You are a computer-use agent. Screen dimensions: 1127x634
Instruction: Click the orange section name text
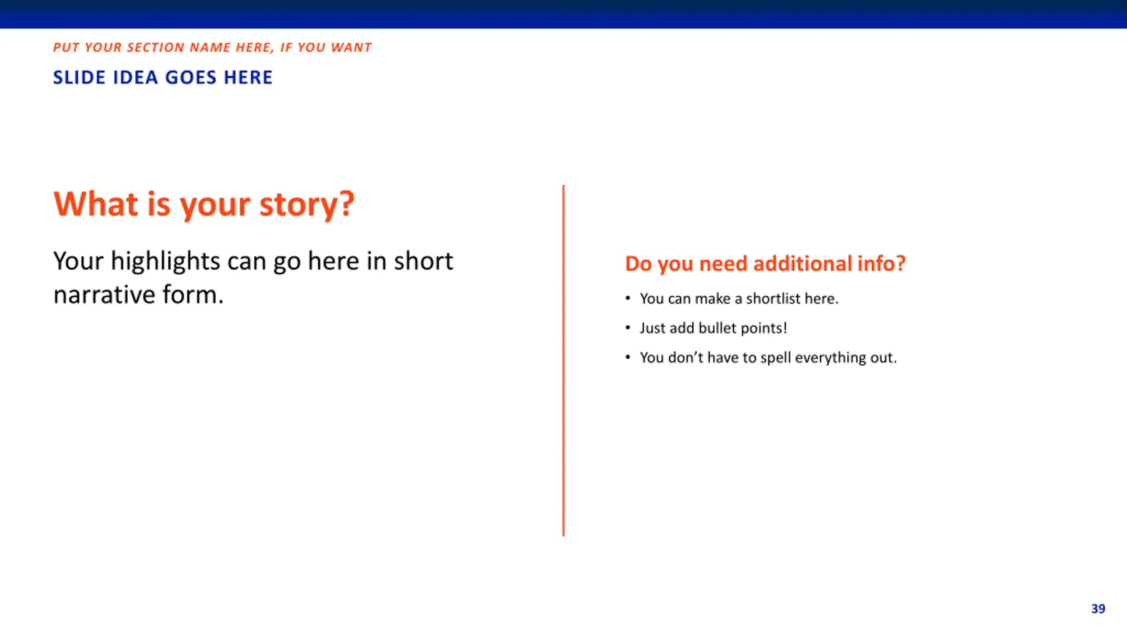pyautogui.click(x=212, y=48)
